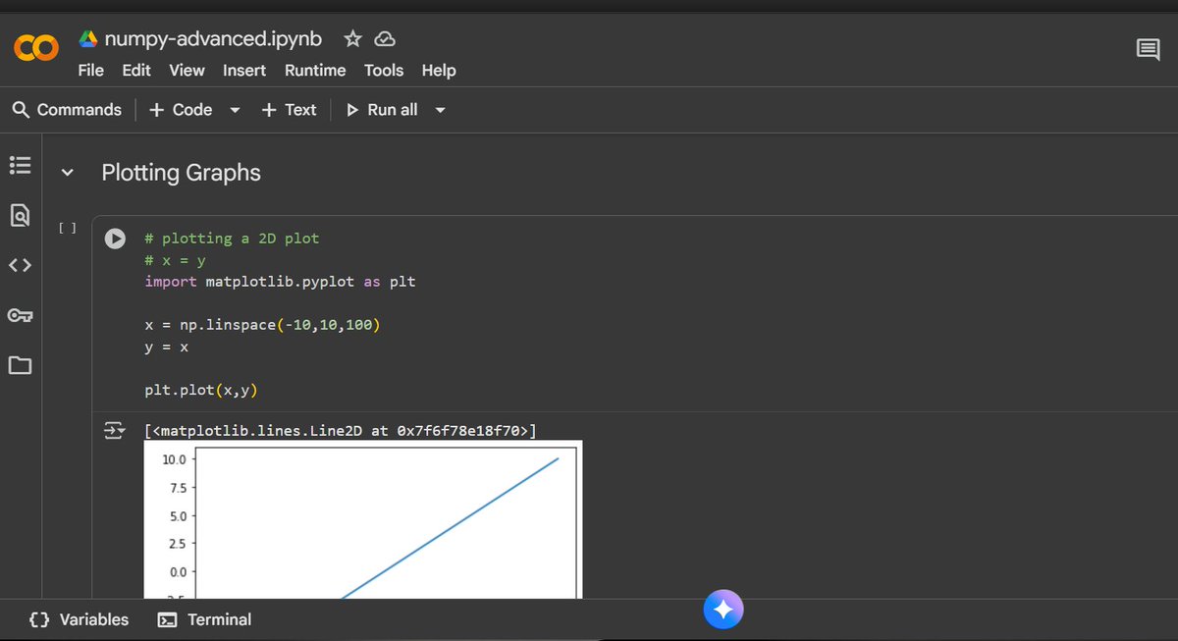Open the comments panel icon
The width and height of the screenshot is (1178, 641).
click(x=1148, y=49)
